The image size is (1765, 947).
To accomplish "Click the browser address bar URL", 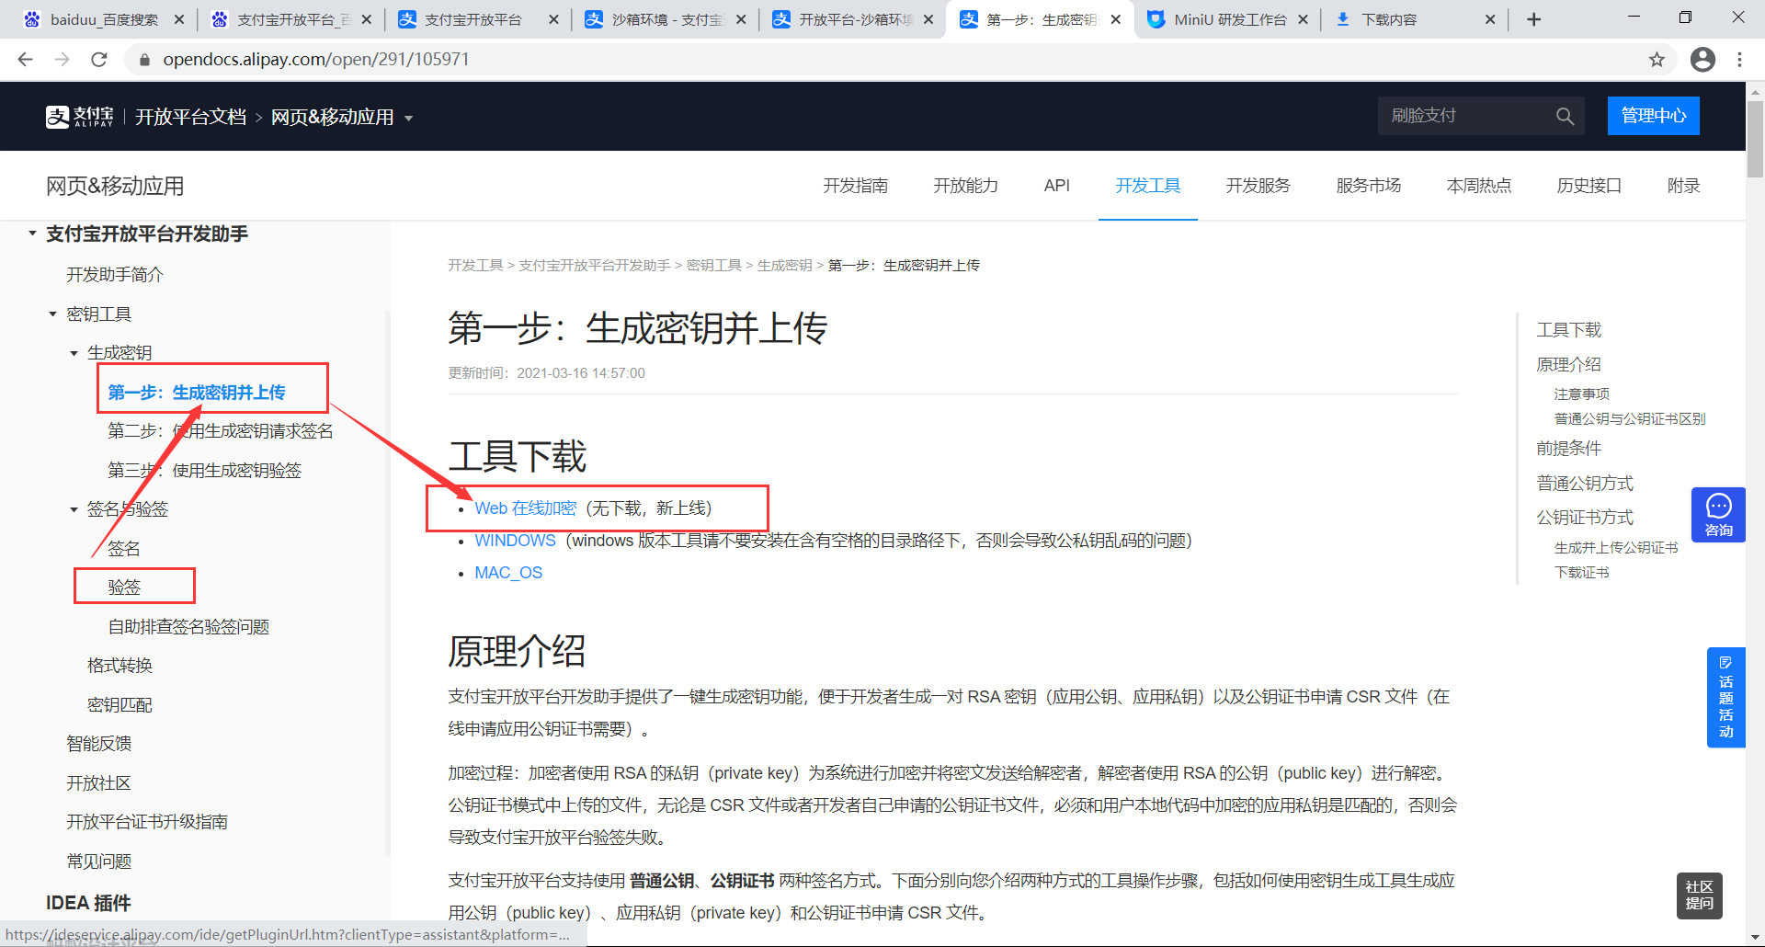I will [x=315, y=60].
